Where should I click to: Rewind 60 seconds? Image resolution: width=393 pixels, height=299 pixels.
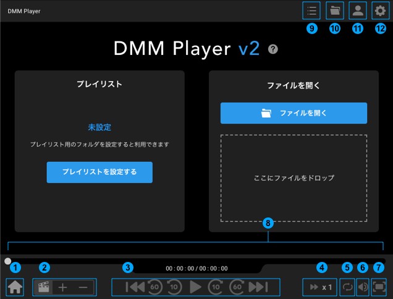coord(154,287)
